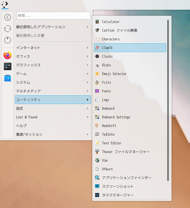Expand the オフィス category arrow
This screenshot has height=208, width=190.
point(87,56)
